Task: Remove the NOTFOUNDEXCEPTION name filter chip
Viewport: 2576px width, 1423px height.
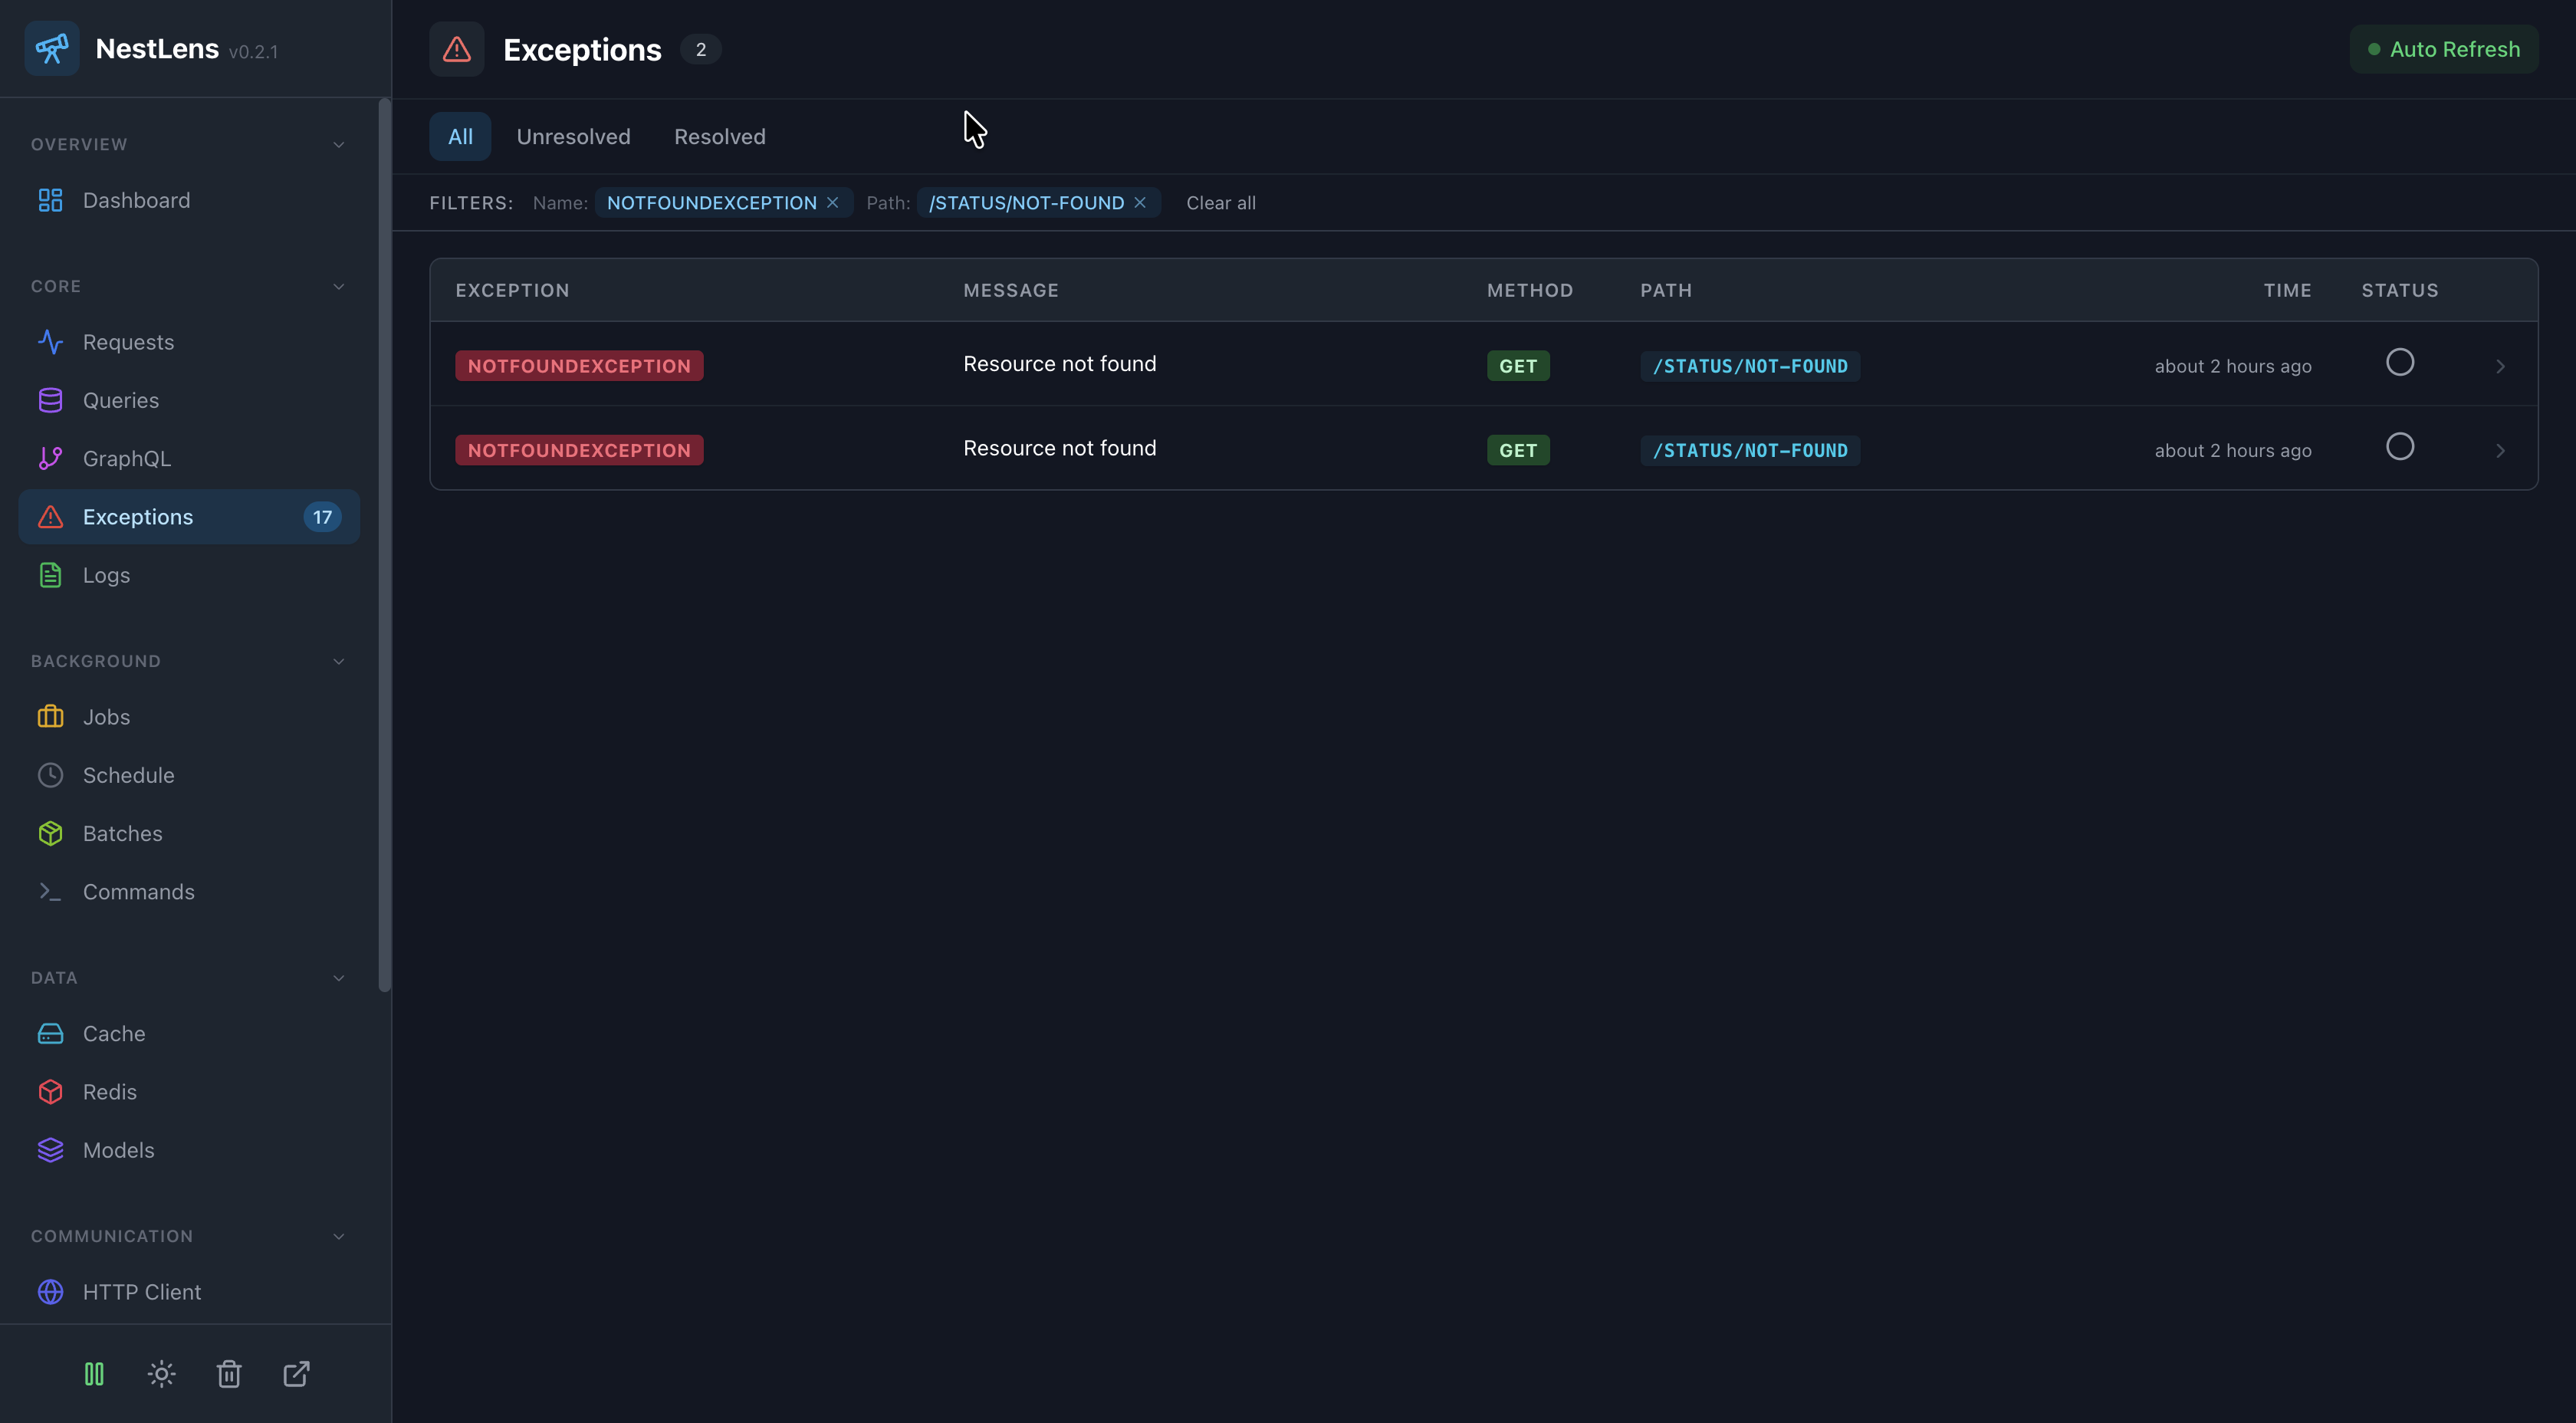Action: [x=832, y=203]
